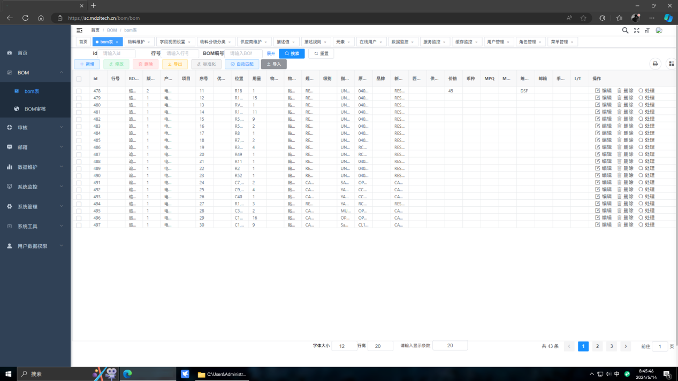
Task: Go to page 2 in pagination
Action: 597,346
